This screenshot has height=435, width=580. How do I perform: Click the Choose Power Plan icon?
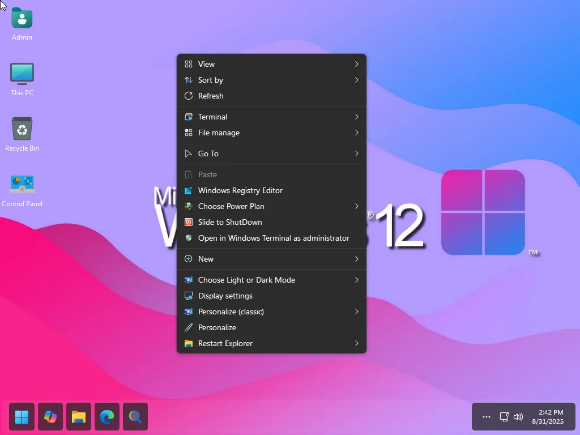[189, 206]
